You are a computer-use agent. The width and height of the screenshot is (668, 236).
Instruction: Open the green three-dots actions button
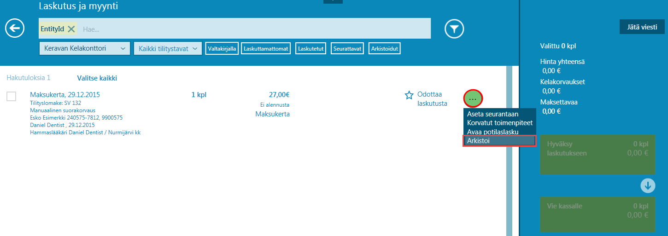click(473, 99)
